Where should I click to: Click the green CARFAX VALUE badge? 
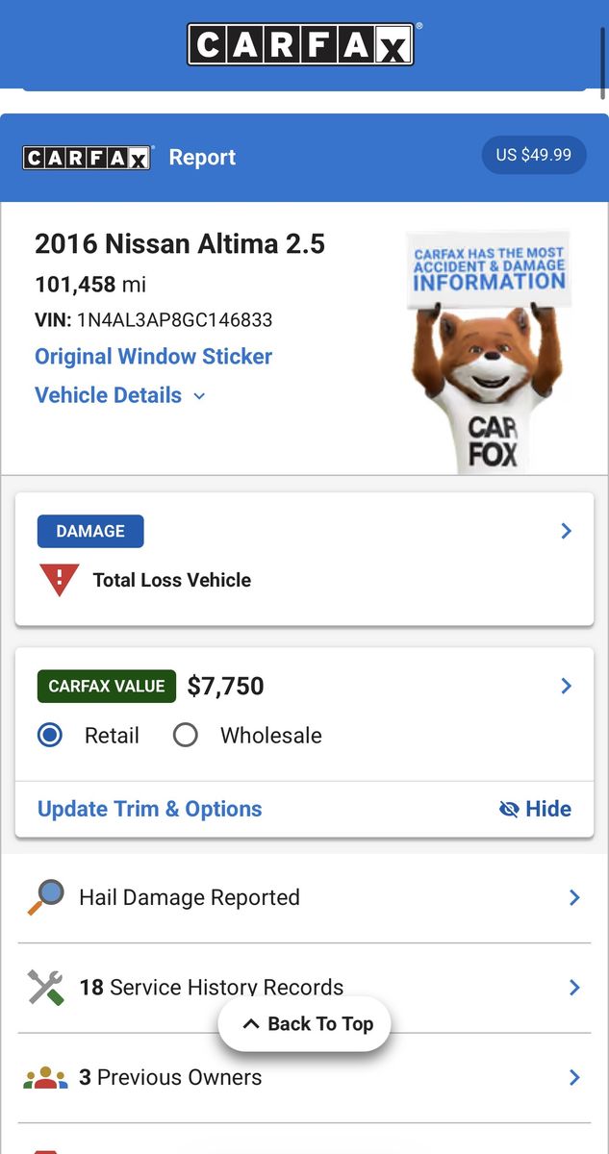pos(107,687)
